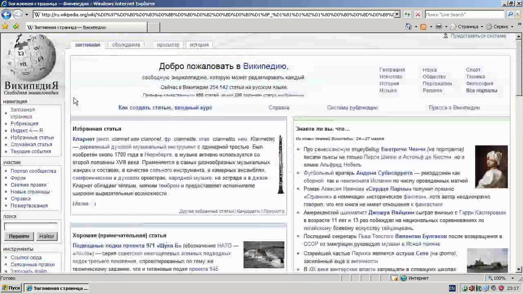Click the Представиться системе login link

click(478, 36)
